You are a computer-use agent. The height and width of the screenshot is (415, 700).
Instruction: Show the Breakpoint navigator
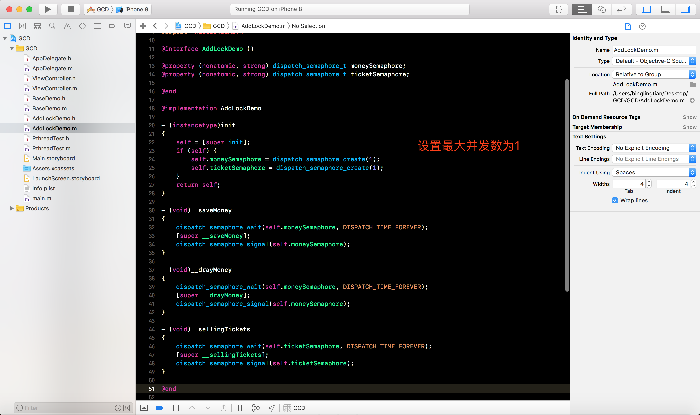point(112,26)
